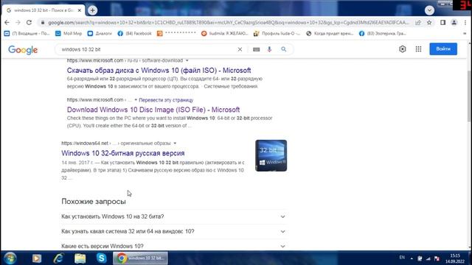Screen dimensions: 472x265
Task: Open Google settings gear
Action: coord(403,49)
